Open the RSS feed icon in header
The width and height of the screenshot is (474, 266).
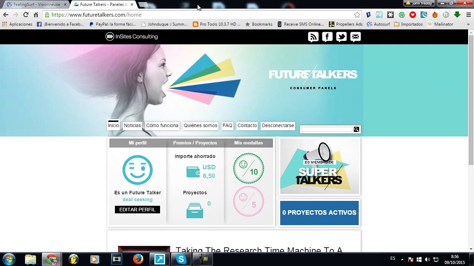[x=313, y=37]
